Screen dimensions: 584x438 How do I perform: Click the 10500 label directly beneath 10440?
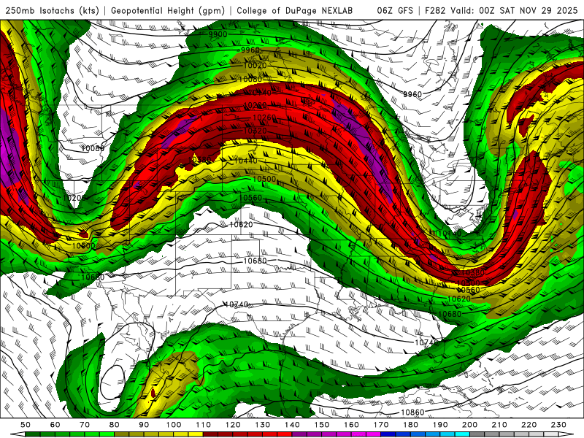pyautogui.click(x=264, y=179)
